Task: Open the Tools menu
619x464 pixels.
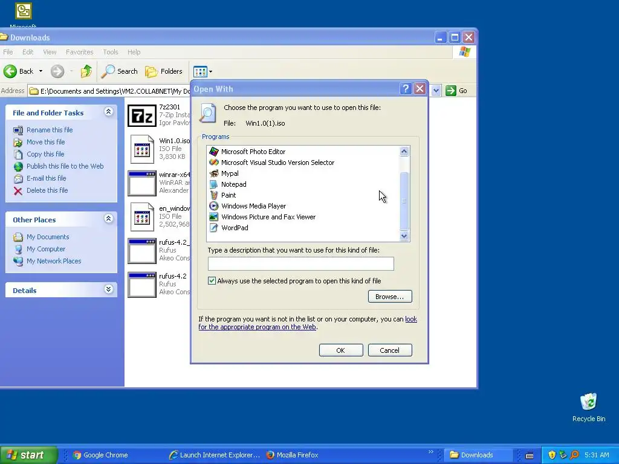Action: (111, 52)
